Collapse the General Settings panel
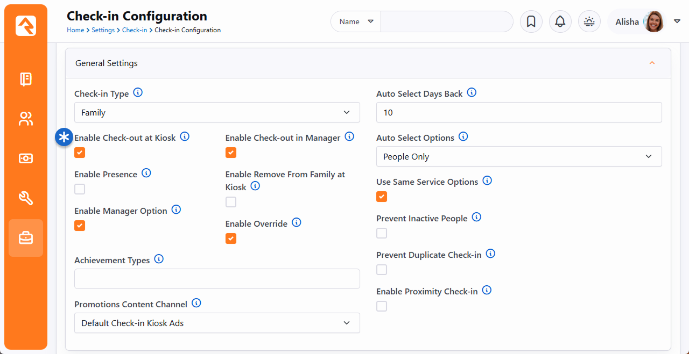This screenshot has width=689, height=354. [x=652, y=63]
